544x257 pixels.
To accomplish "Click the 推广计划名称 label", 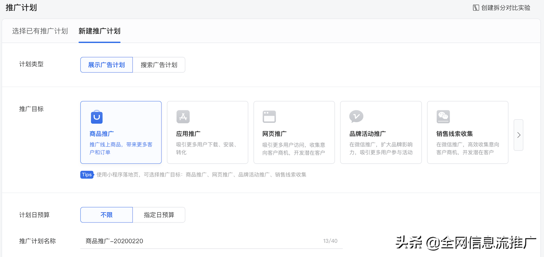I will 37,241.
